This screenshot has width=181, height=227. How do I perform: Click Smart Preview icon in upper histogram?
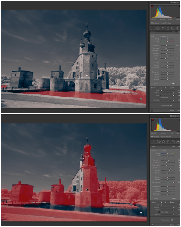click(152, 23)
